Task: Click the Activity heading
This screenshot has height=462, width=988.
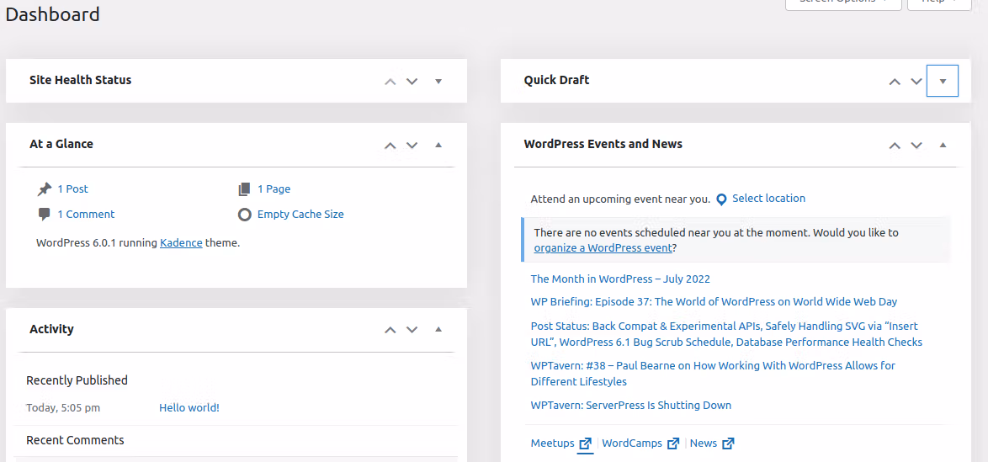Action: pos(51,329)
